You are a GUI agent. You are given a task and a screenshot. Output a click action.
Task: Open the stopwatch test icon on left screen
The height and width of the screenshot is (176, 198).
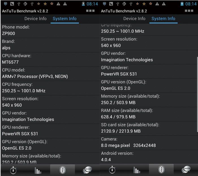pos(13,170)
